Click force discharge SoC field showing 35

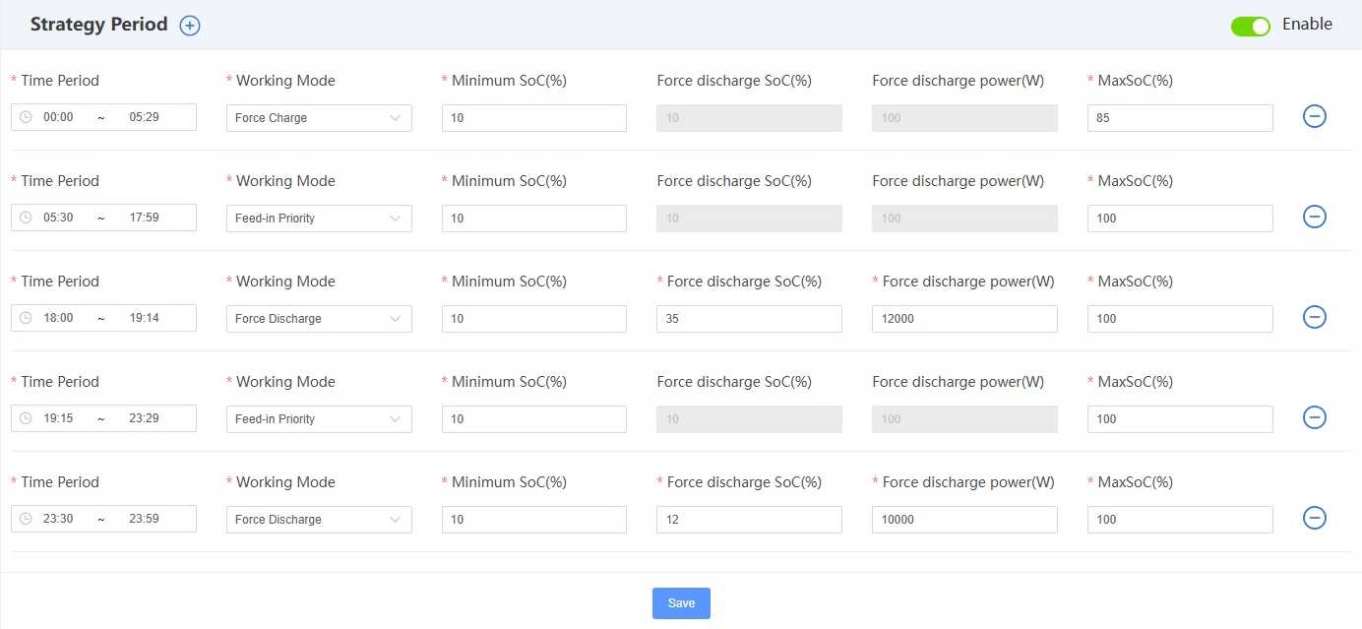(x=748, y=319)
